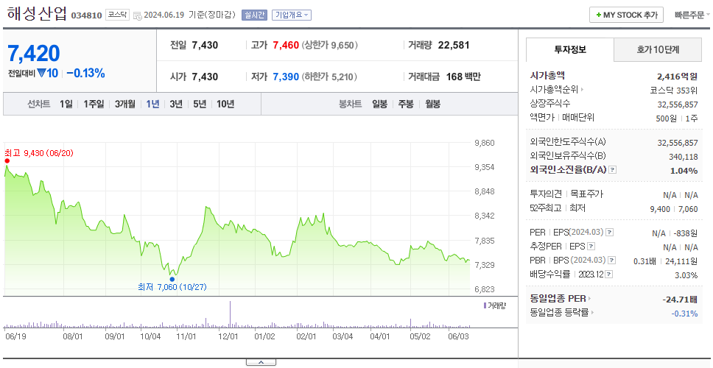Screen dimensions: 713x368
Task: Collapse chart panel with bottom chevron handle
Action: (261, 363)
